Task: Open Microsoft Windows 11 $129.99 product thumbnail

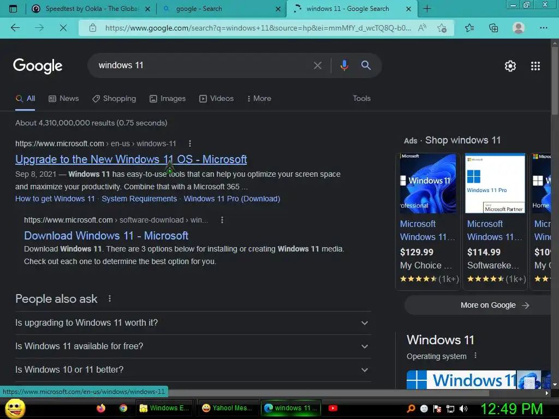Action: 428,183
